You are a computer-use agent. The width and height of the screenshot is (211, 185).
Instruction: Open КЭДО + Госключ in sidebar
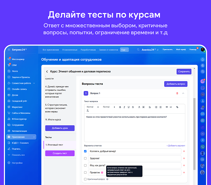point(20,143)
